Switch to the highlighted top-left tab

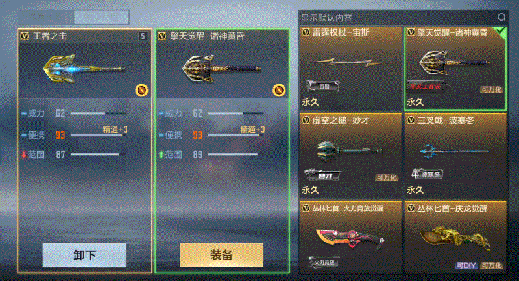click(101, 17)
